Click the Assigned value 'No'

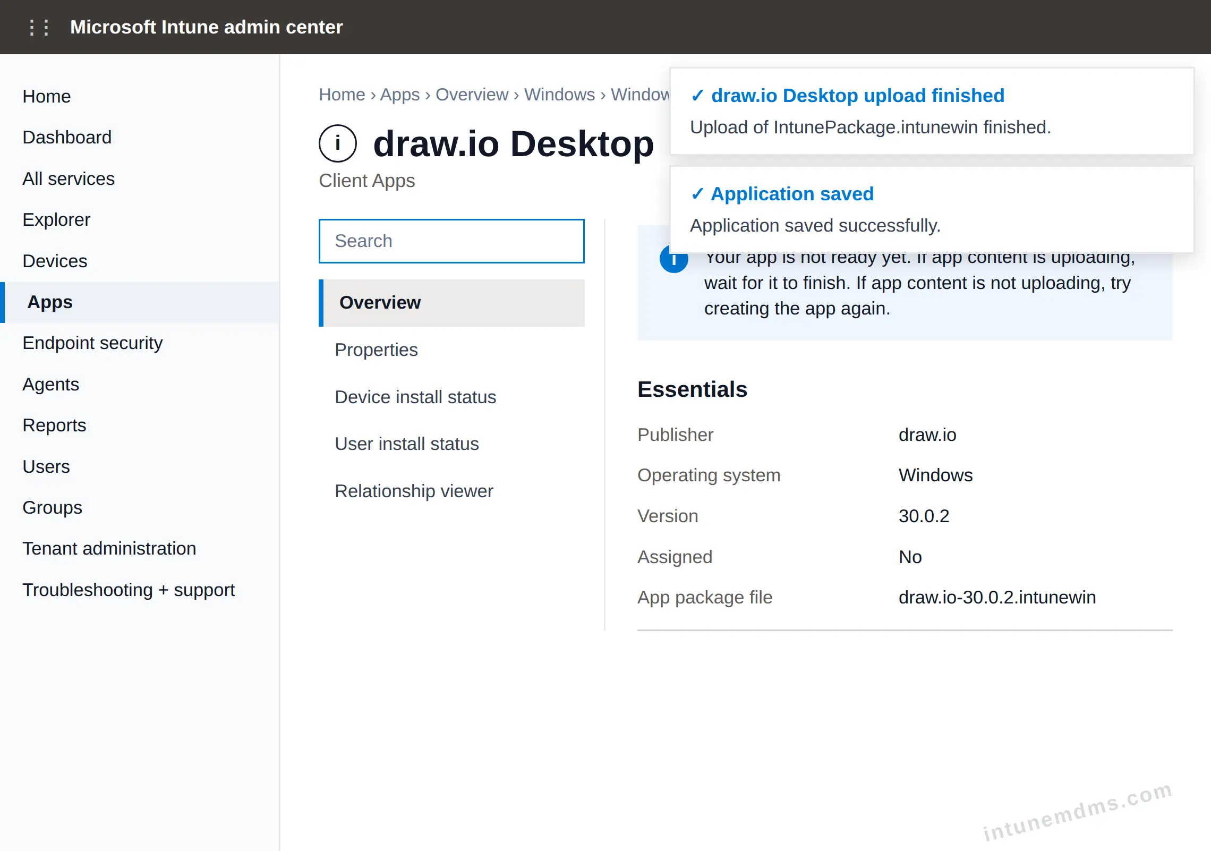pyautogui.click(x=910, y=557)
